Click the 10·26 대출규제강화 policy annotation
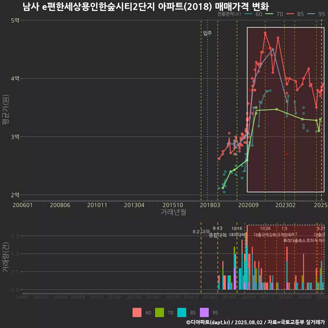 click(x=265, y=232)
